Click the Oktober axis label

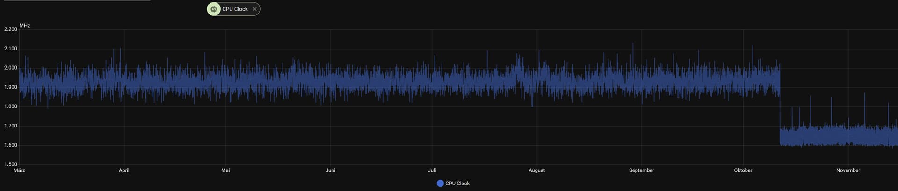(x=743, y=170)
